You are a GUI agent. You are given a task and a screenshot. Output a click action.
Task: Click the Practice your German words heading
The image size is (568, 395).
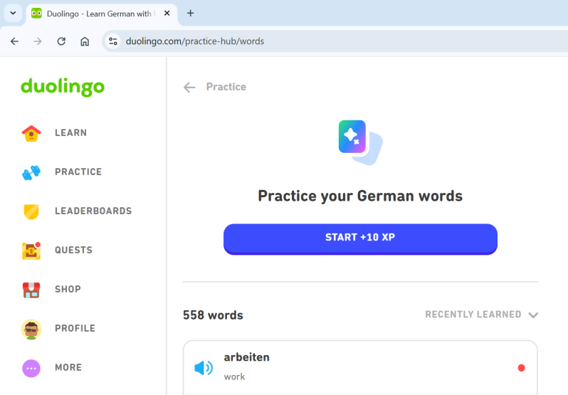click(x=360, y=196)
